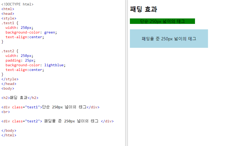Click the closing </body> tag line

9,131
